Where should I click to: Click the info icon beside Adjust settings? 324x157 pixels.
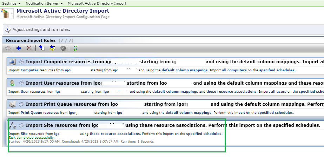tap(8, 30)
